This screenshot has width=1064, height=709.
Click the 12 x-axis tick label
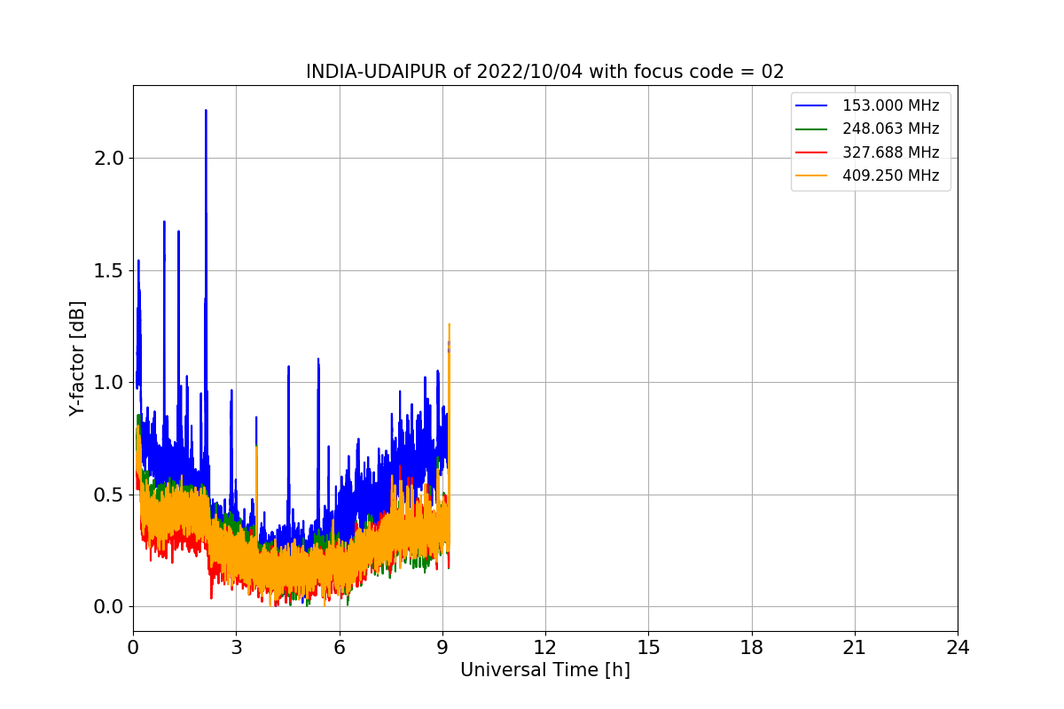[x=545, y=648]
